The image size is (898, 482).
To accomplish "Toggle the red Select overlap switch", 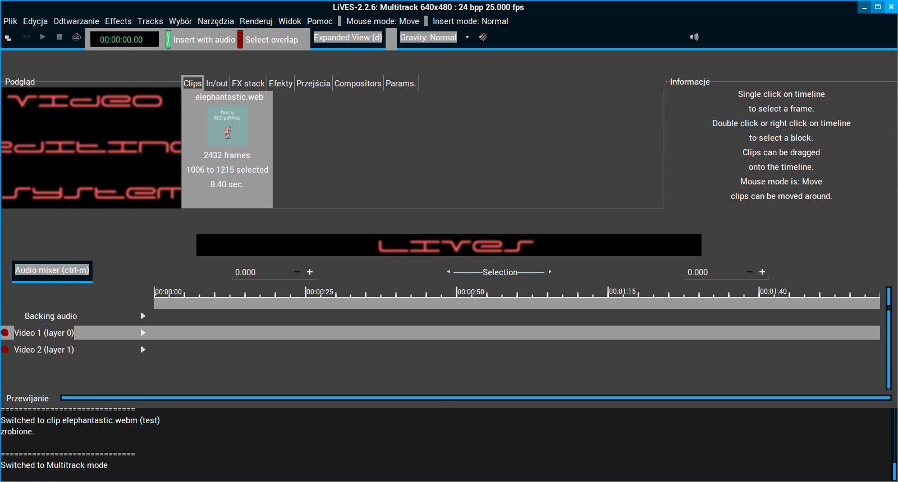I will pyautogui.click(x=240, y=39).
